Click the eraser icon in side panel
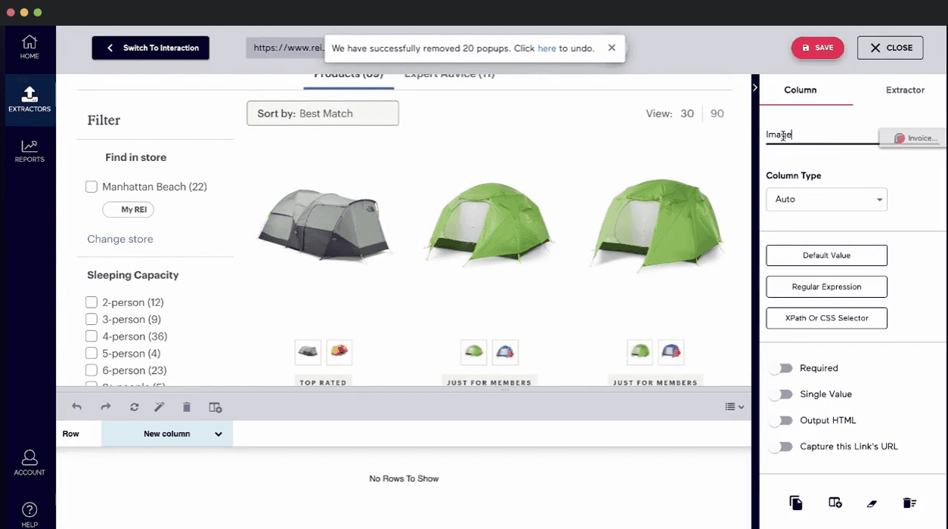 click(872, 503)
